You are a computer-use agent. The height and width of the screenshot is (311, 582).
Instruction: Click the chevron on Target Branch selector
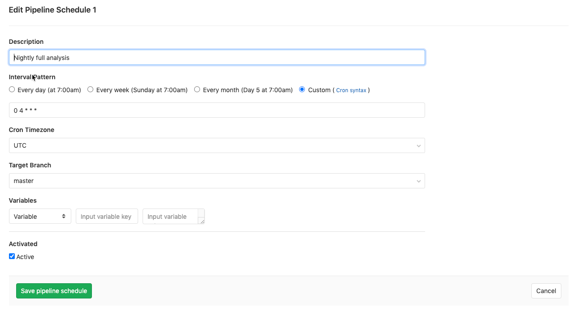pos(418,181)
